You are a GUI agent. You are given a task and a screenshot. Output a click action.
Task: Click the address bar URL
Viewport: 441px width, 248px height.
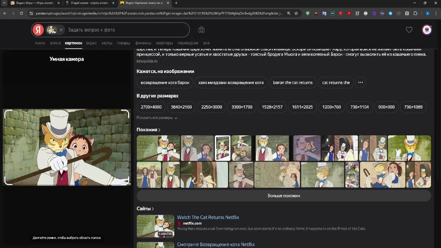point(158,13)
